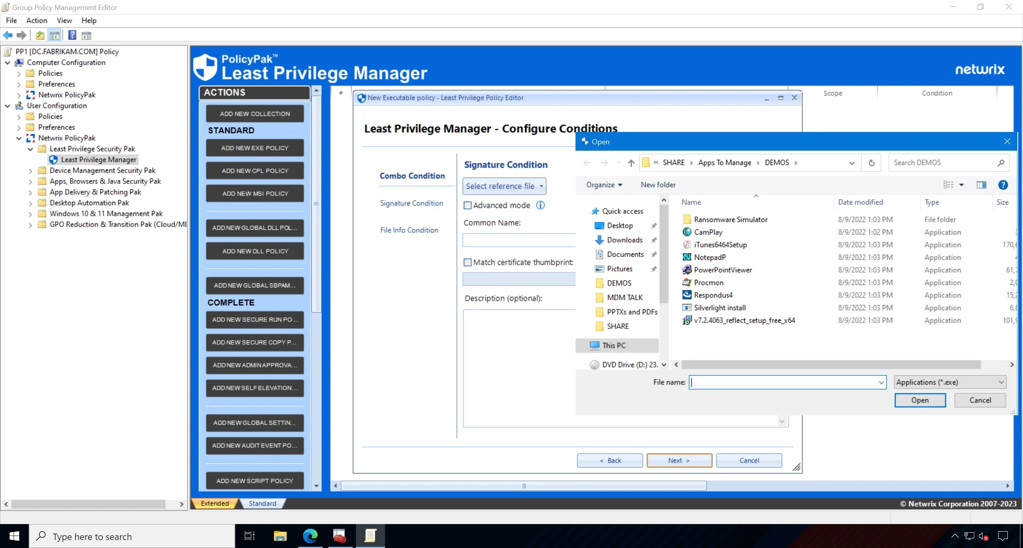Screen dimensions: 1023x548
Task: Click the blue help icon in Open dialog
Action: 1003,185
